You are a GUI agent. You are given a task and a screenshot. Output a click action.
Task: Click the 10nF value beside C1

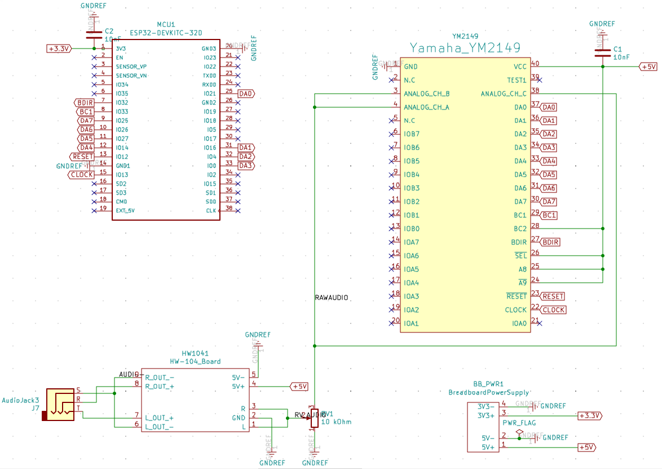621,57
